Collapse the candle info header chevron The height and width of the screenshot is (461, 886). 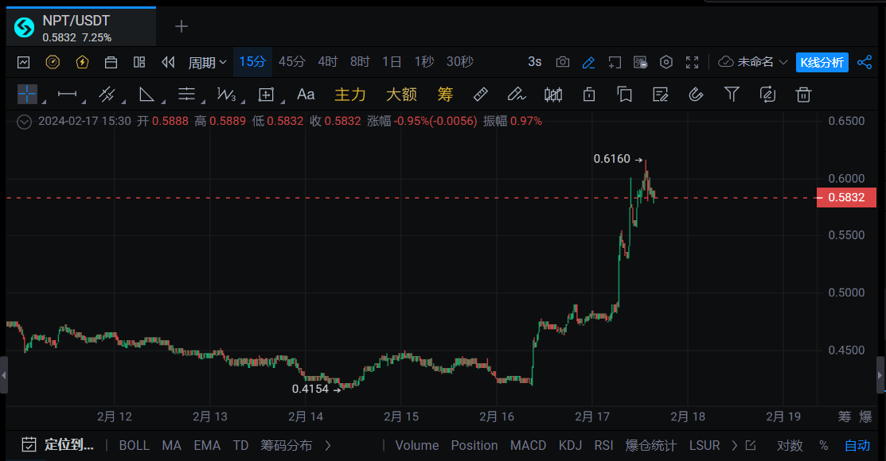click(x=24, y=122)
